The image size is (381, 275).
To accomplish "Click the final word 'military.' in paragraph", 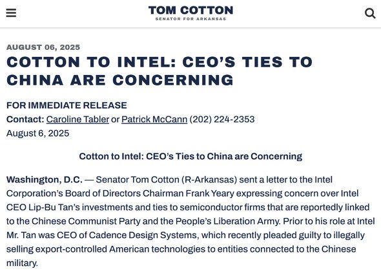I will click(22, 263).
